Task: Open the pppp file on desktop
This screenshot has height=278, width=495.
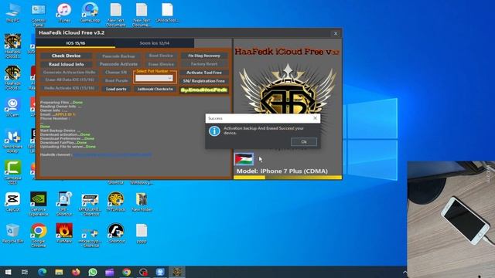Action: (x=142, y=233)
